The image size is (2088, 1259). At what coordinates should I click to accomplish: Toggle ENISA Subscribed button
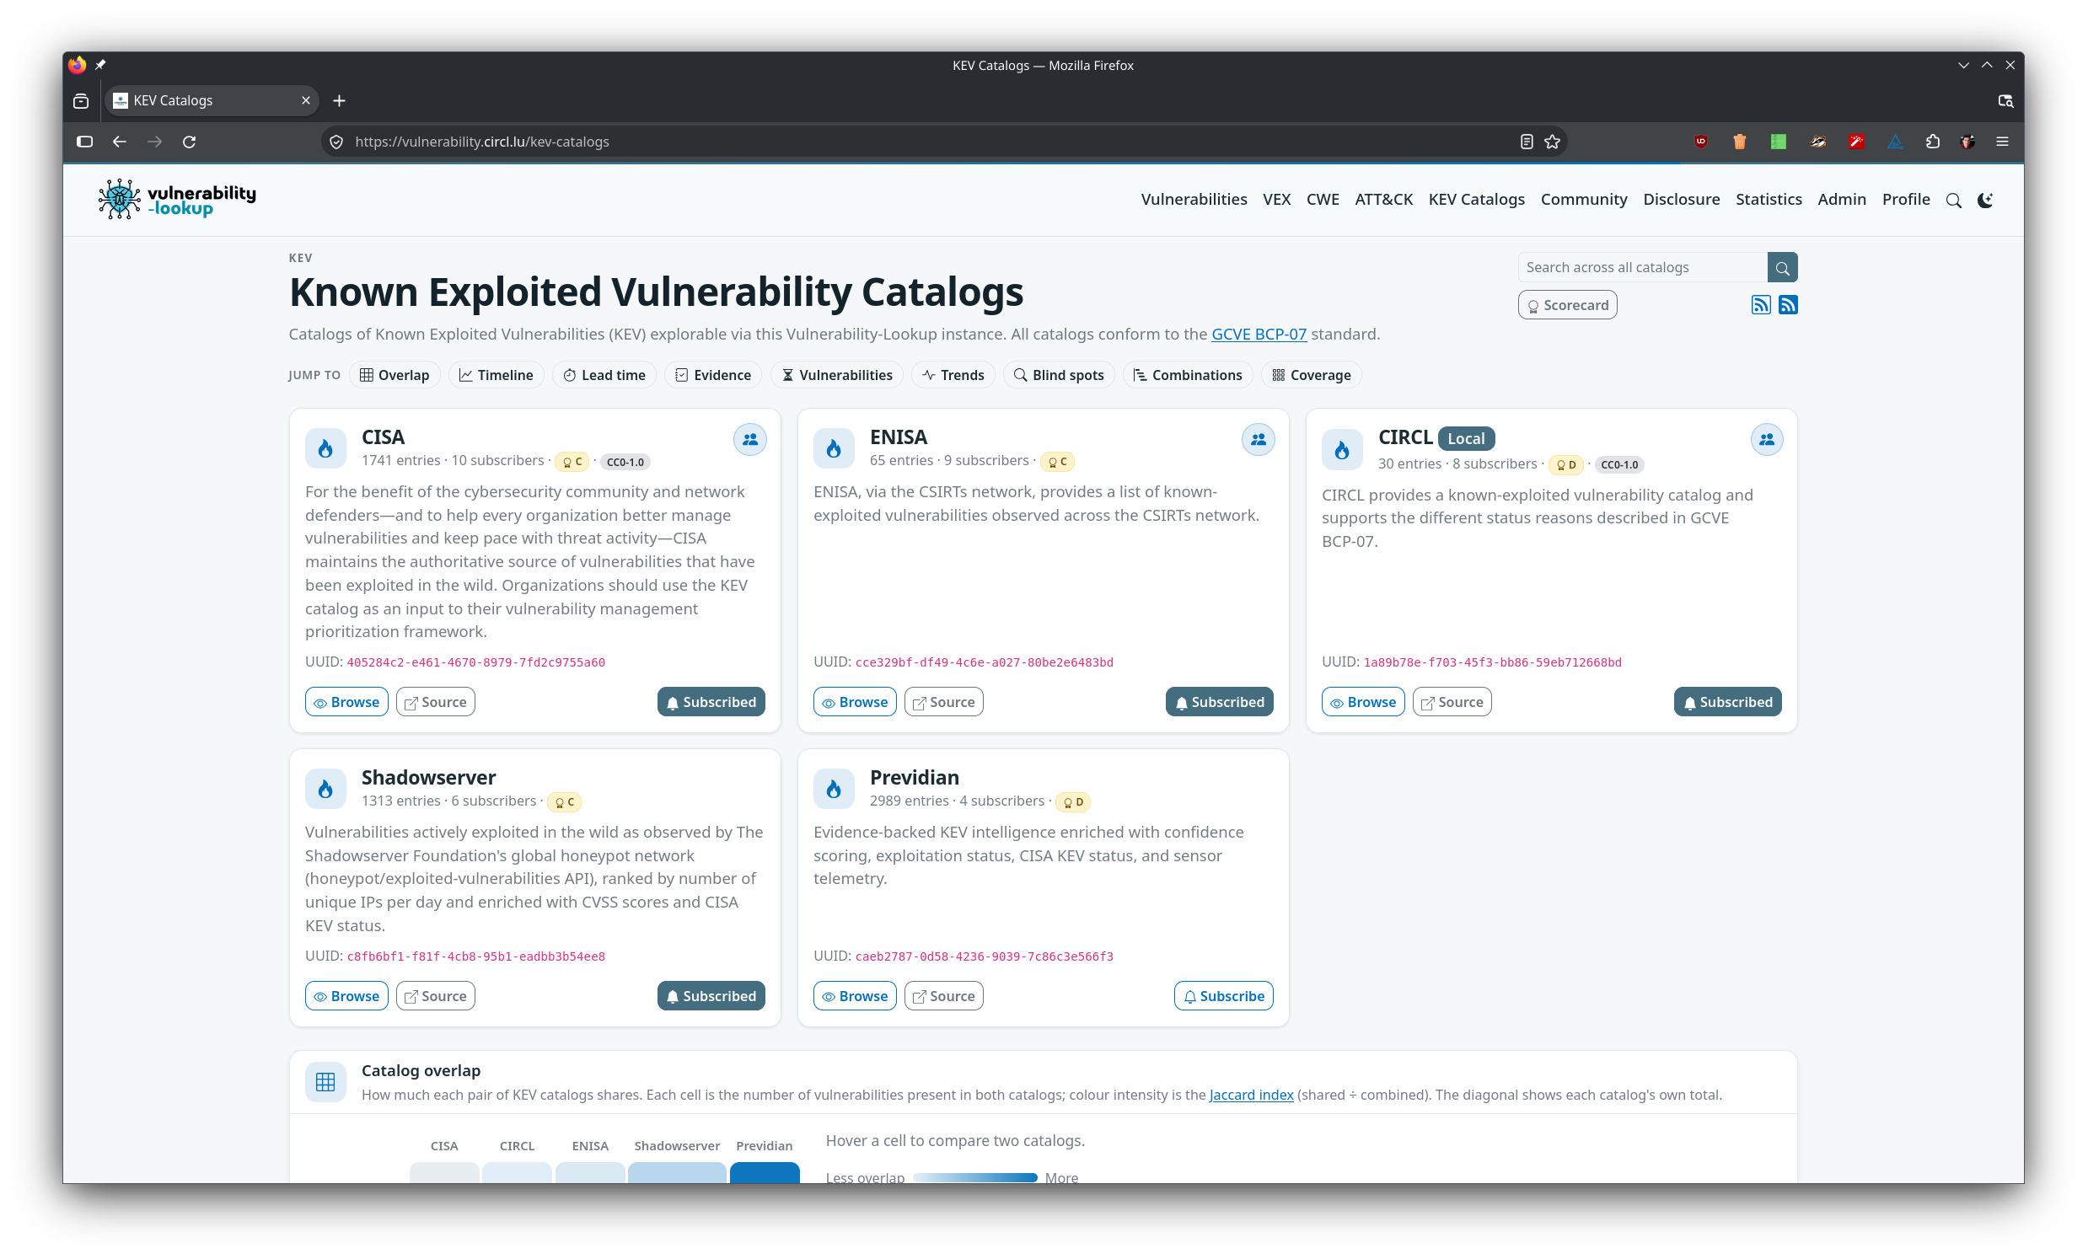(x=1220, y=702)
